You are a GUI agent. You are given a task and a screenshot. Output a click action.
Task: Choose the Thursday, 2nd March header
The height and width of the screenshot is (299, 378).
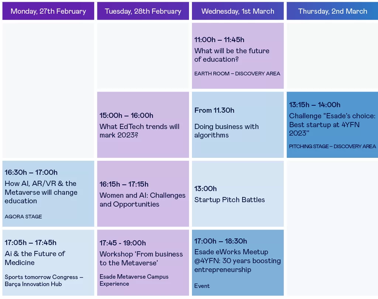point(332,11)
